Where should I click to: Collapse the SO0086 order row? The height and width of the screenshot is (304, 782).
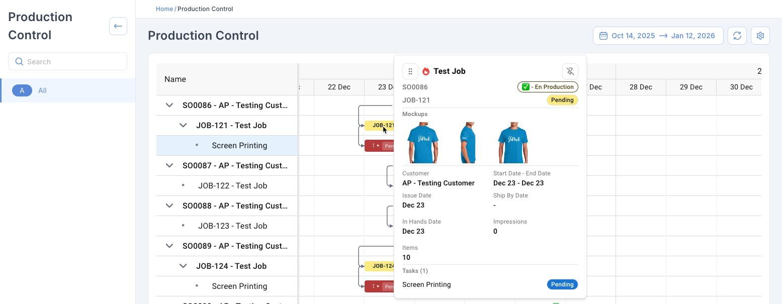pyautogui.click(x=169, y=105)
